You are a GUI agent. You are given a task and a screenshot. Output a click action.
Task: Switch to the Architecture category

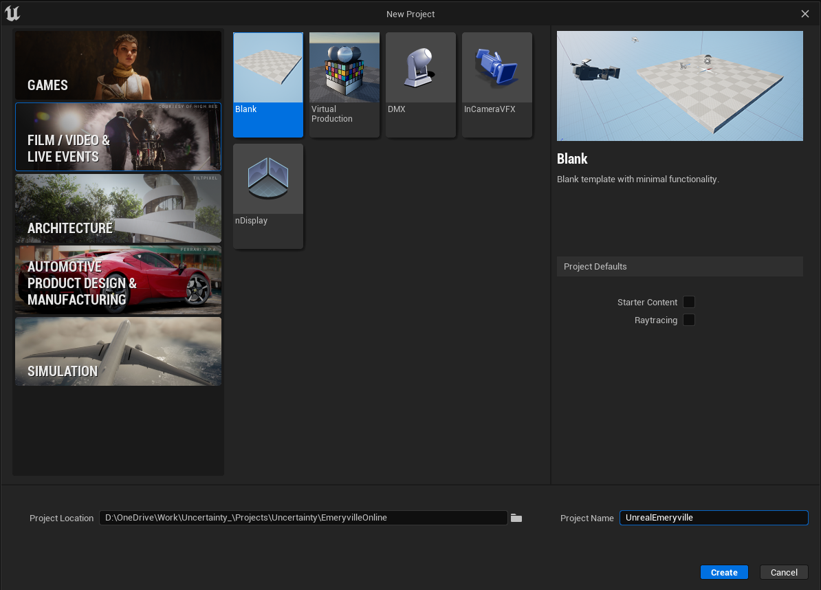coord(118,208)
